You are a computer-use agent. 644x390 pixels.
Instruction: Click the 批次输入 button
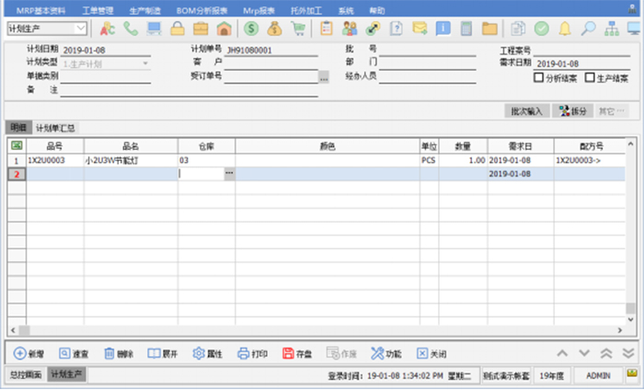pos(528,110)
